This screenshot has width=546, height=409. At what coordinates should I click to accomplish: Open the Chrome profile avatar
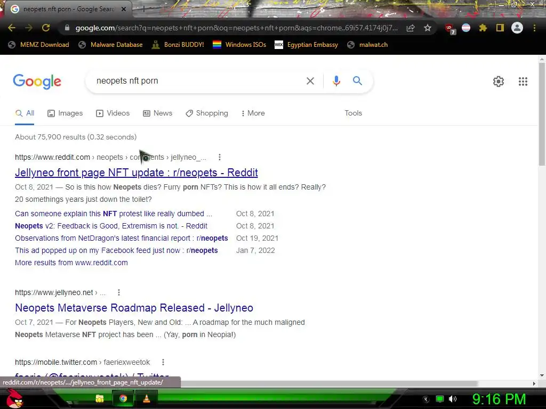click(x=517, y=28)
